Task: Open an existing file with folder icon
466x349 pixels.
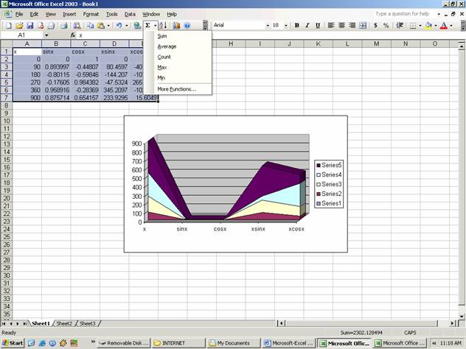Action: coord(19,26)
